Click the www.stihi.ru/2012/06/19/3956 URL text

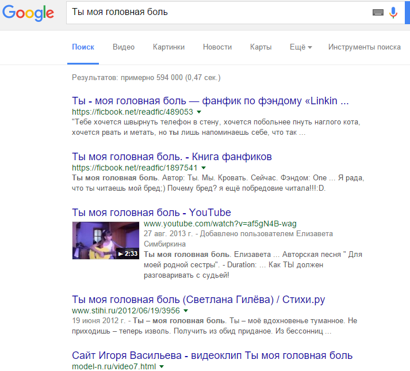pyautogui.click(x=126, y=311)
